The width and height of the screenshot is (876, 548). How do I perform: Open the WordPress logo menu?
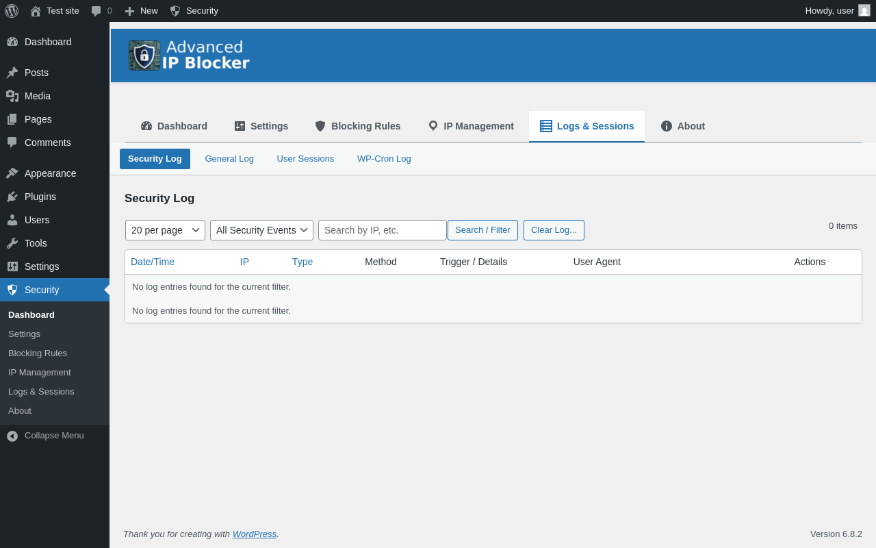pos(12,11)
